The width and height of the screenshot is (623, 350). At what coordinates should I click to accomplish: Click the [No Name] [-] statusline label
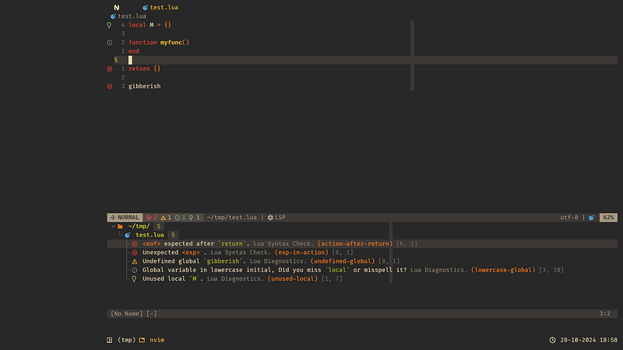pos(134,313)
